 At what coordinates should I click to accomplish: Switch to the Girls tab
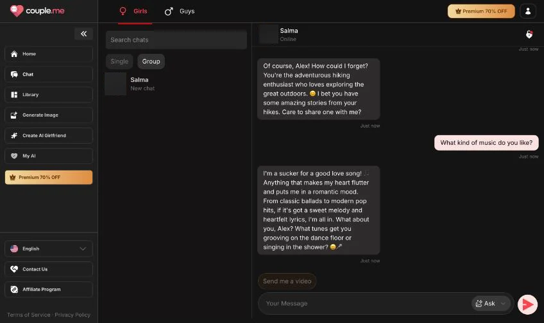(133, 12)
